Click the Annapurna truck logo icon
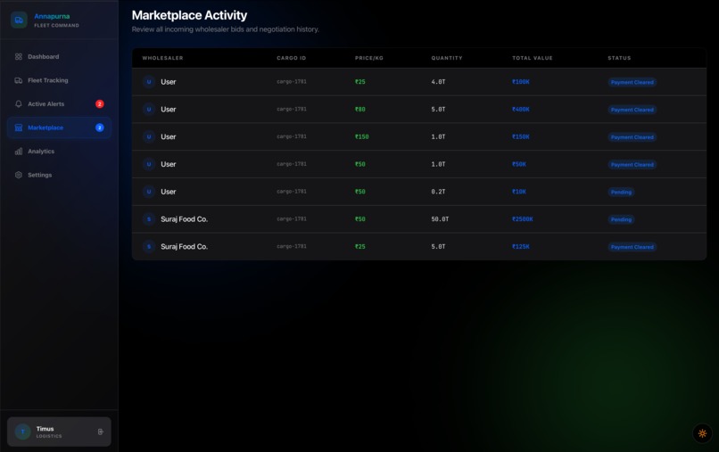Image resolution: width=719 pixels, height=452 pixels. click(x=19, y=20)
